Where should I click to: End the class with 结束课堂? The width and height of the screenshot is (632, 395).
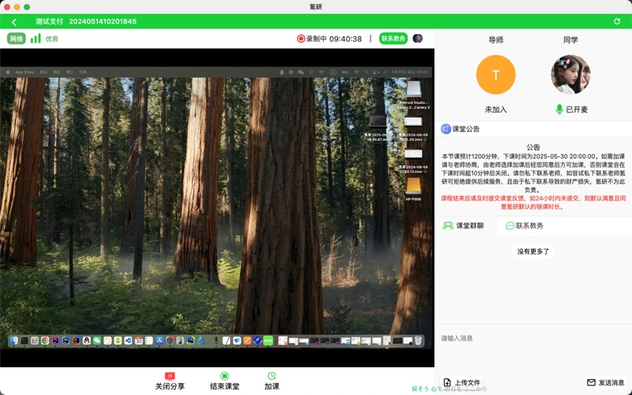pos(224,382)
